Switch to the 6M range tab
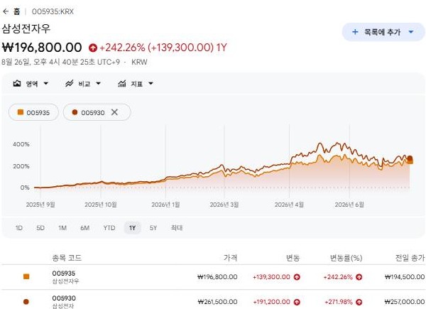 pos(84,228)
